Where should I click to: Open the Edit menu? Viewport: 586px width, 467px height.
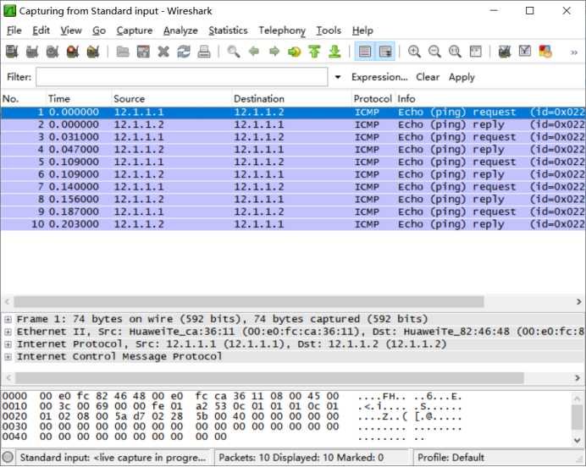pyautogui.click(x=41, y=30)
